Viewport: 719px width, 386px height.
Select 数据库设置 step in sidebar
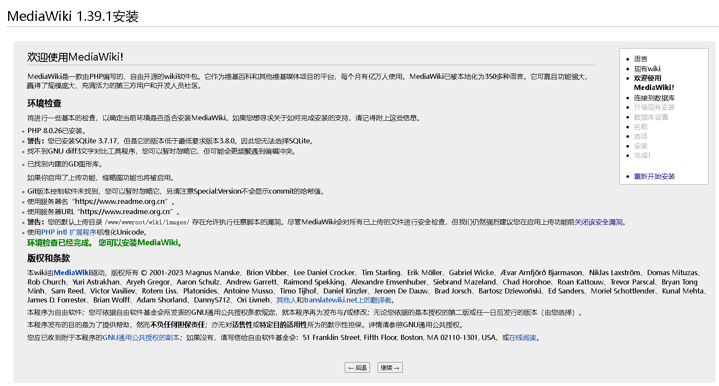651,117
